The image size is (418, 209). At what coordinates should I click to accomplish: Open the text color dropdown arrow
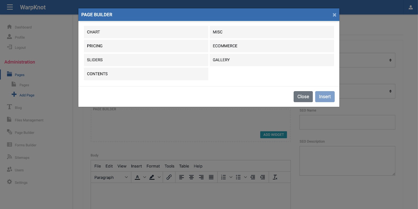tap(144, 177)
